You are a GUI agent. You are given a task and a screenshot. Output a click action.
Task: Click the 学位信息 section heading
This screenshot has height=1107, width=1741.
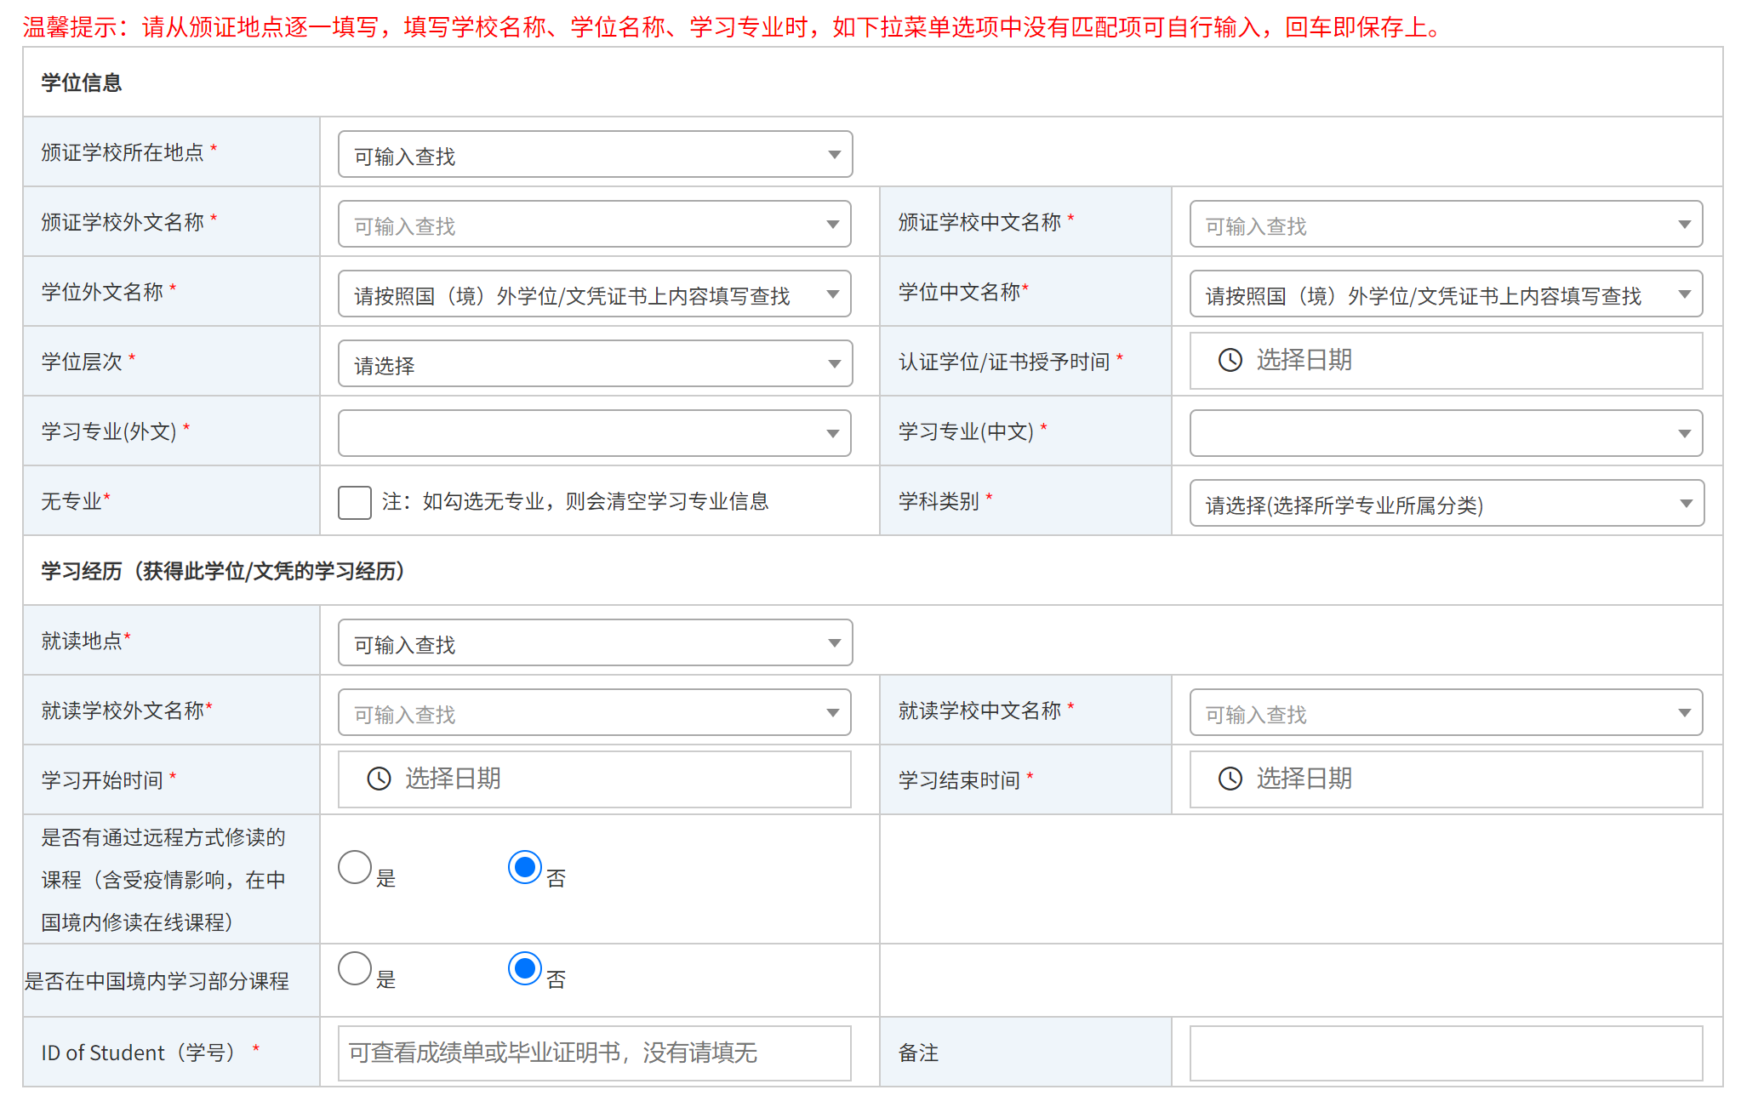[x=82, y=83]
